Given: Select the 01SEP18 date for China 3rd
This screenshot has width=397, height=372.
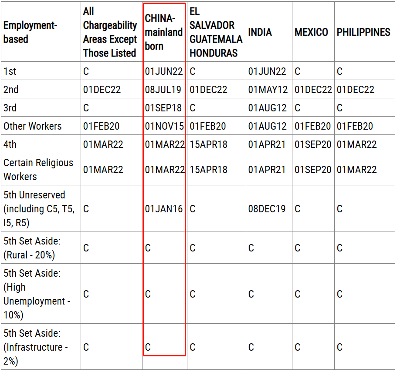Looking at the screenshot, I should click(163, 108).
